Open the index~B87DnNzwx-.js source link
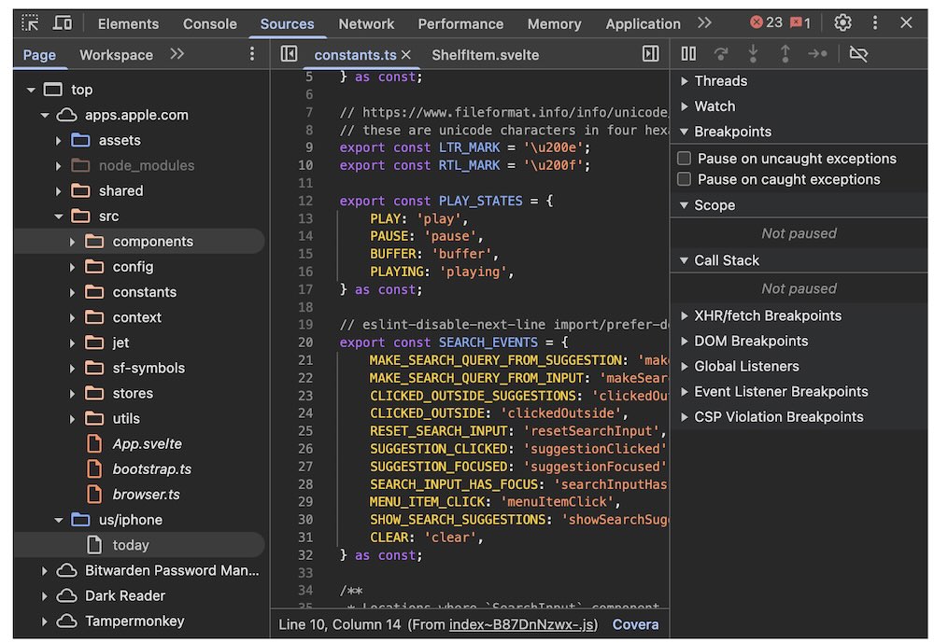Screen dimensions: 934x643 523,624
